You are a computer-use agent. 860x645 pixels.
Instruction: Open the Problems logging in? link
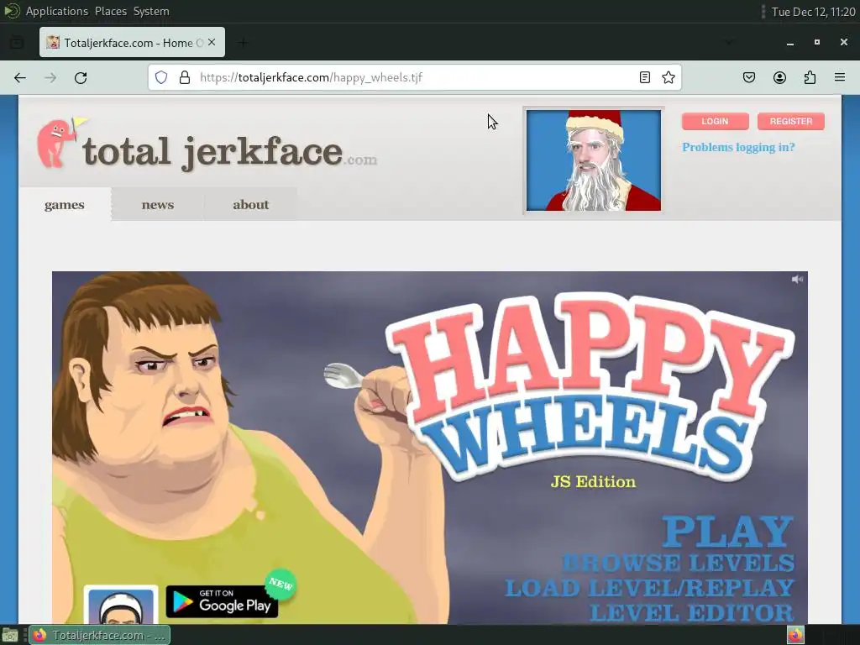(x=738, y=147)
